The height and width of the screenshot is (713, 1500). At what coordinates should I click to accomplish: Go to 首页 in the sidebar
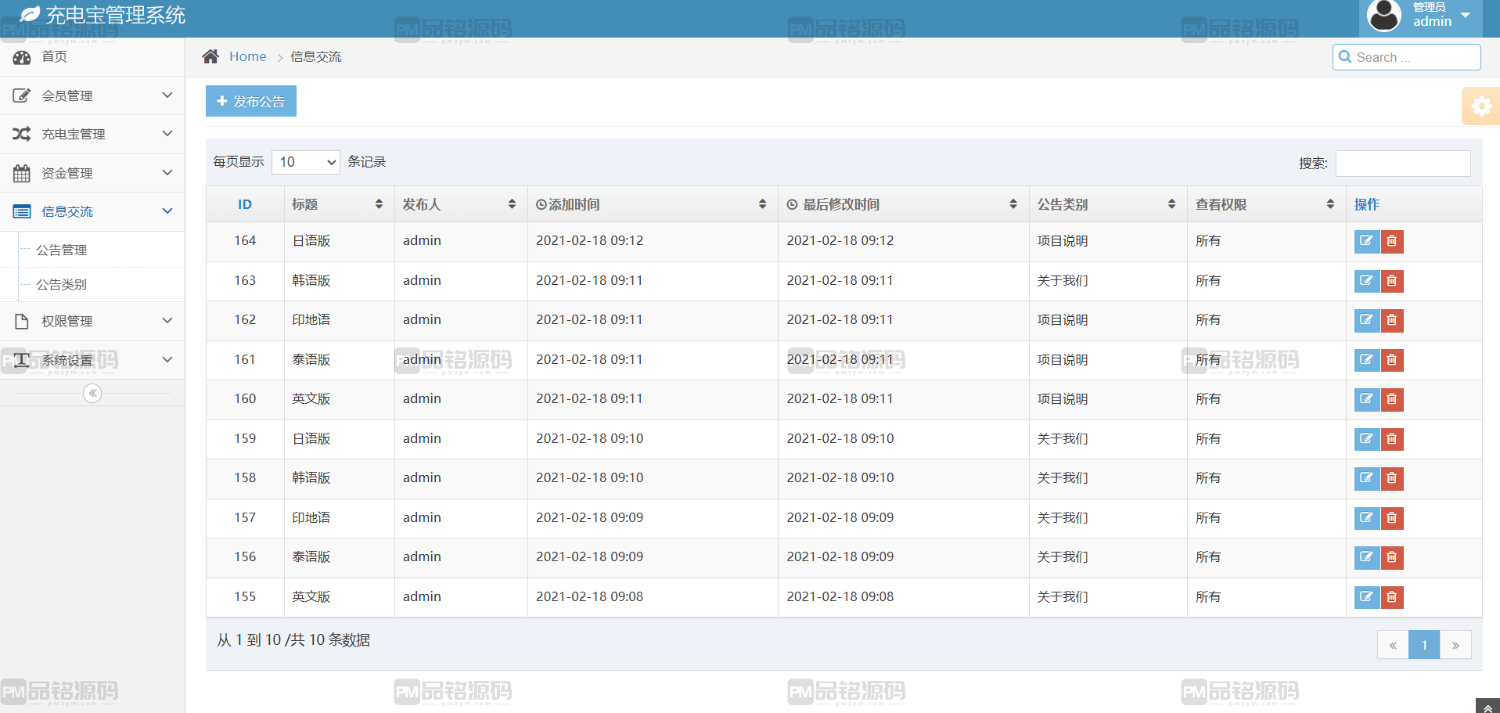click(92, 57)
